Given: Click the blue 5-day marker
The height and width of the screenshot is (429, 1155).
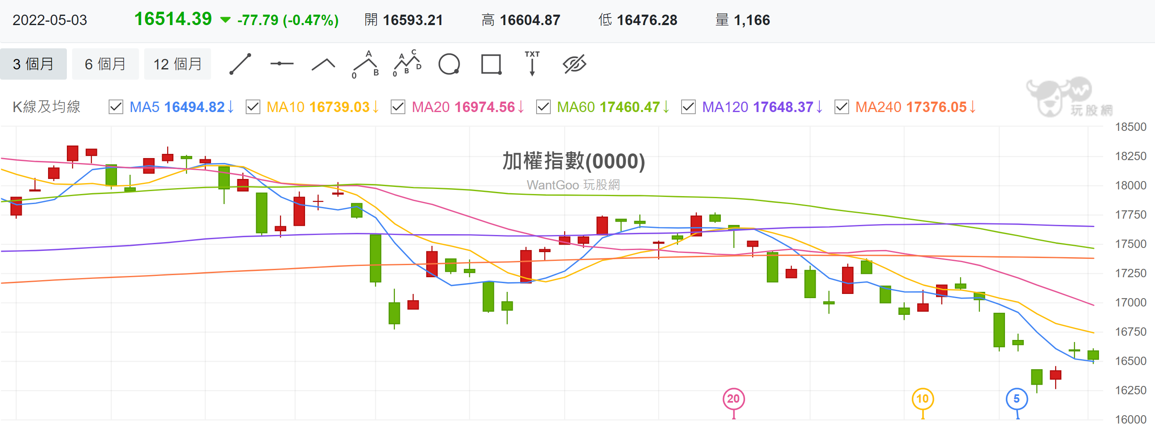Looking at the screenshot, I should coord(1017,399).
